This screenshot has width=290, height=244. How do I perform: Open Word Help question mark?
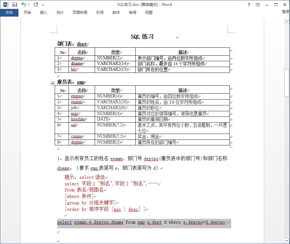249,5
